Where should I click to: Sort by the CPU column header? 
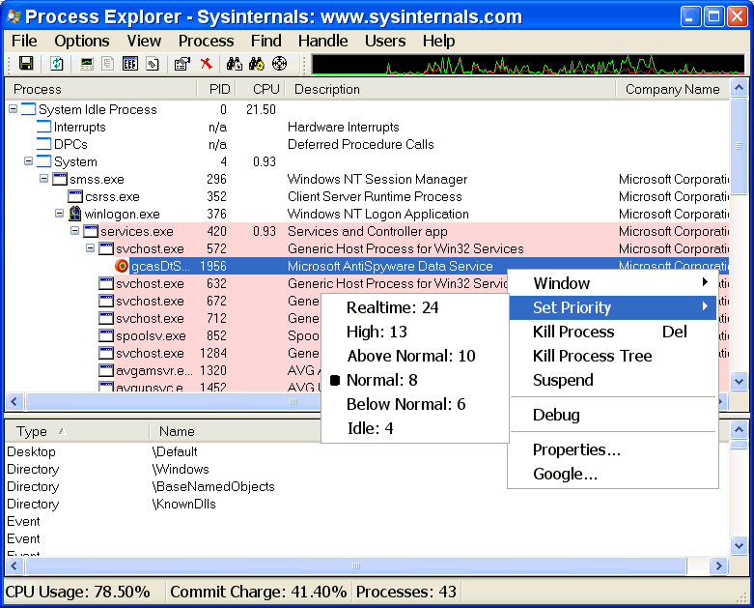[260, 89]
